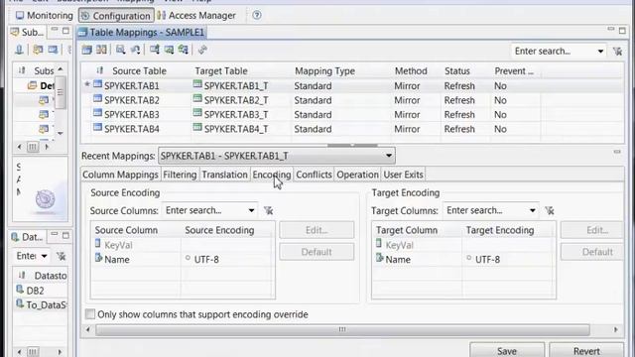Click the Mapping Type column header
This screenshot has height=357, width=635.
(x=324, y=70)
